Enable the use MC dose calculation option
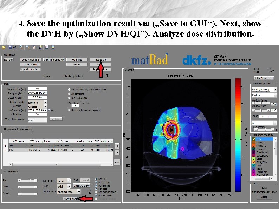Image resolution: width=279 pixels, height=209 pixels. point(69,90)
